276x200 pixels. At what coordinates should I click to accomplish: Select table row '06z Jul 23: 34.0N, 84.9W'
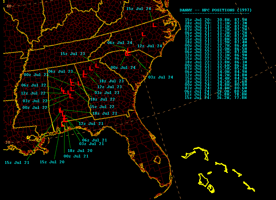tap(216, 72)
